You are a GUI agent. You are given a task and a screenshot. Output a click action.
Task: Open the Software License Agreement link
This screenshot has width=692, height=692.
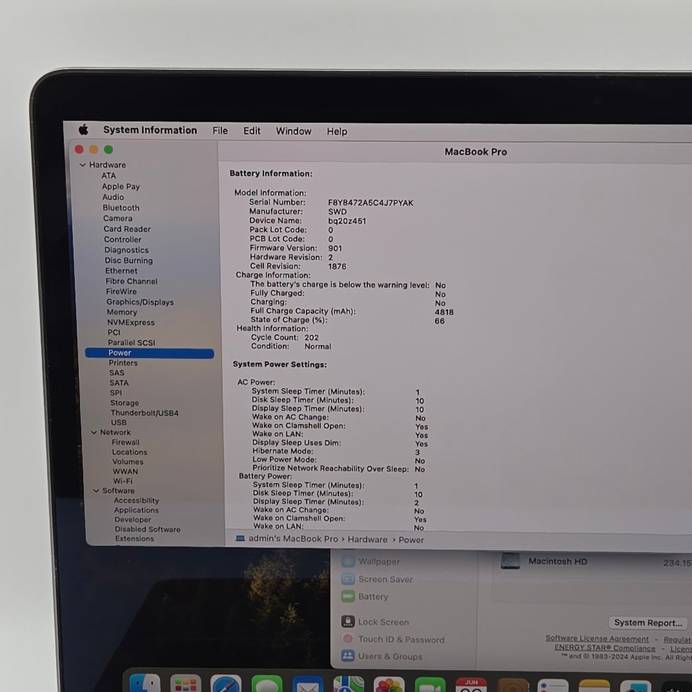coord(597,638)
